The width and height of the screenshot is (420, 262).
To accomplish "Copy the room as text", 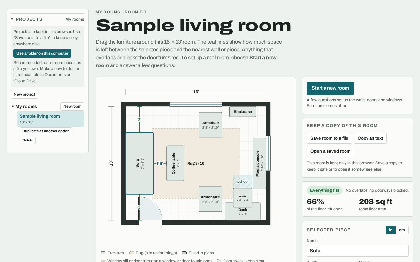I will [370, 138].
